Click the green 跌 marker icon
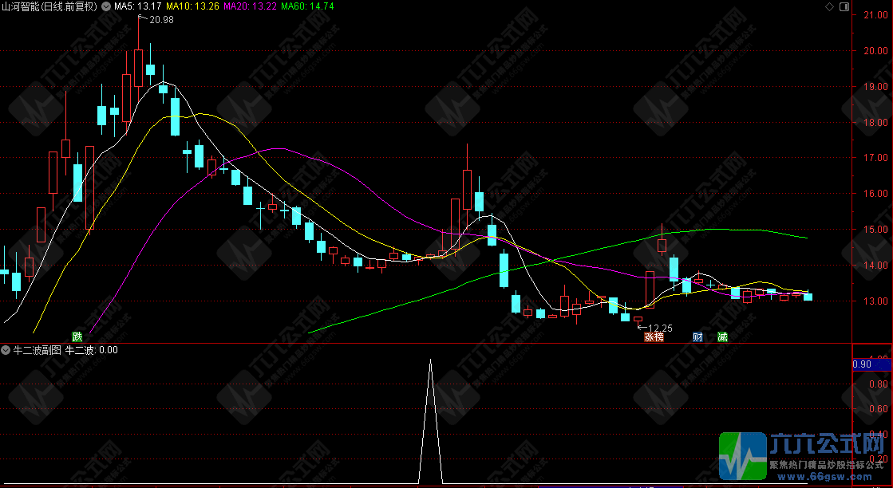Viewport: 893px width, 488px height. click(x=77, y=336)
